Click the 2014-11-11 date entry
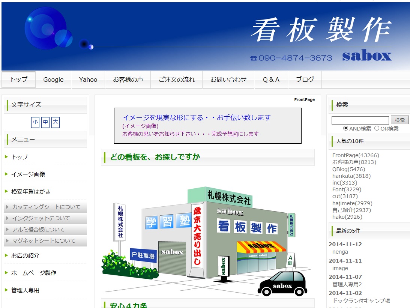This screenshot has width=410, height=308. (345, 261)
